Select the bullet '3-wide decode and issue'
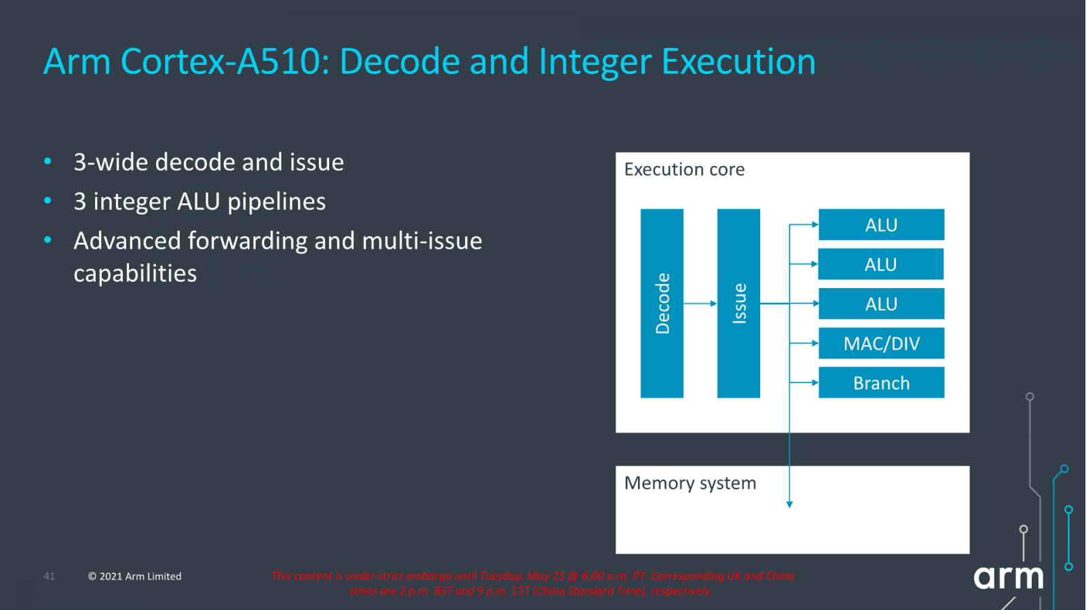This screenshot has width=1086, height=610. [x=208, y=163]
